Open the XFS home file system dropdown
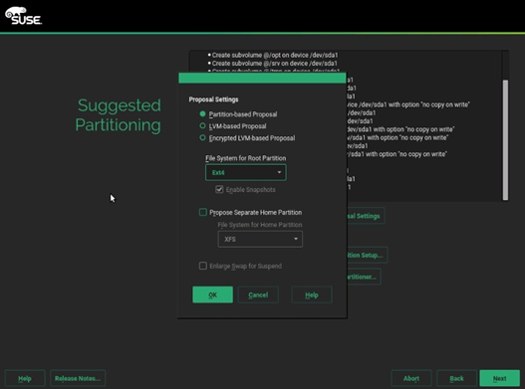The image size is (525, 389). 260,239
